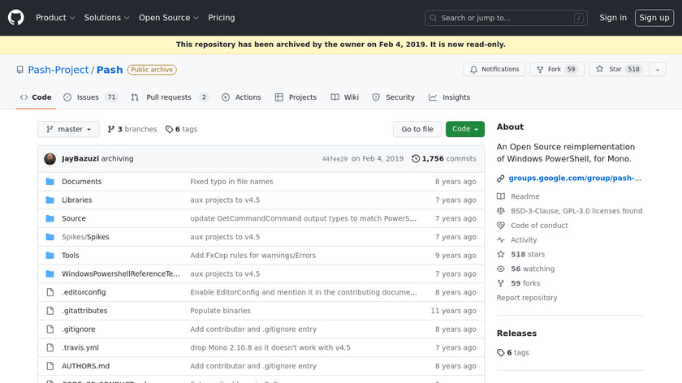This screenshot has height=383, width=682.
Task: Expand the master branch dropdown
Action: pos(68,129)
